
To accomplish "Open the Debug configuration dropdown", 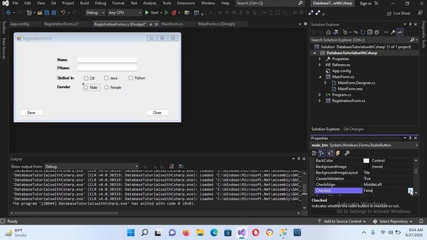I will [x=95, y=13].
